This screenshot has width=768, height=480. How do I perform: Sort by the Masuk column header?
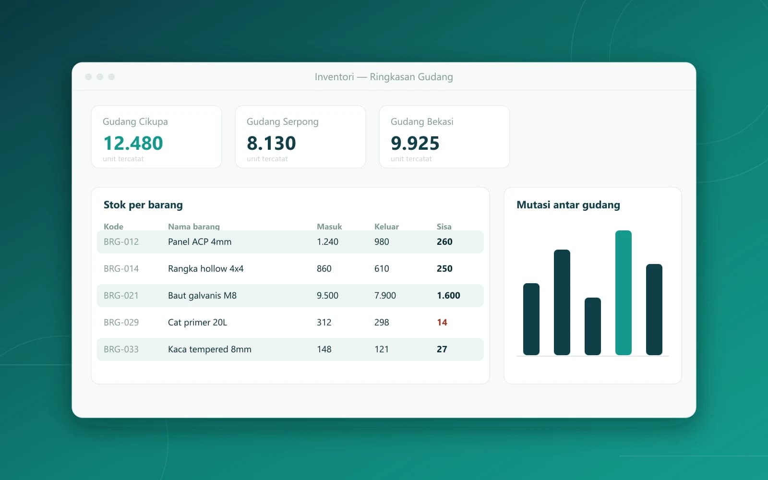click(x=329, y=227)
